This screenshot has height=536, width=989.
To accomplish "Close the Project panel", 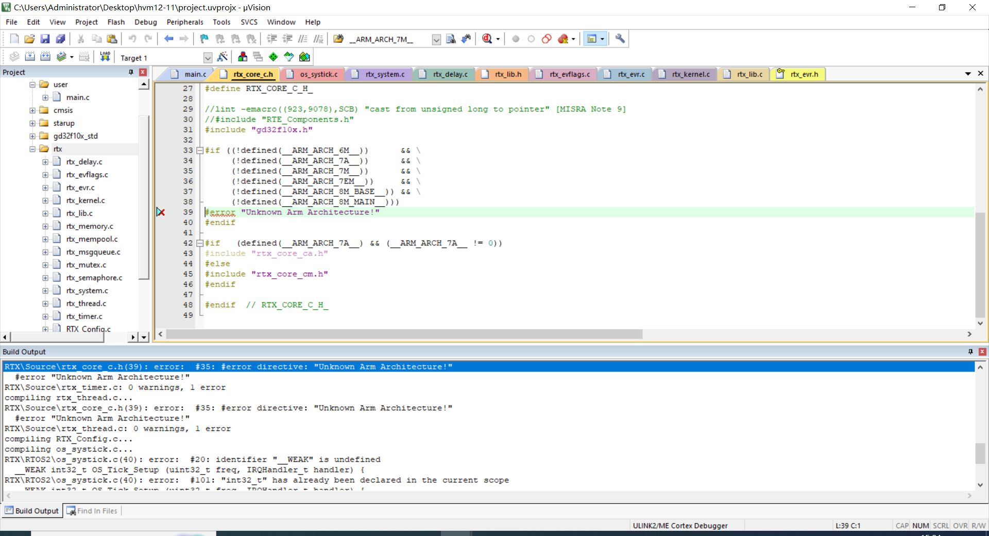I will pyautogui.click(x=143, y=72).
